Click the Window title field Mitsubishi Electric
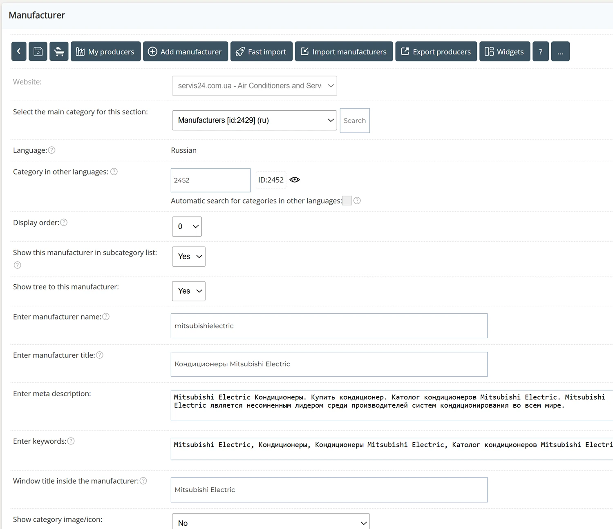Viewport: 613px width, 529px height. click(329, 490)
